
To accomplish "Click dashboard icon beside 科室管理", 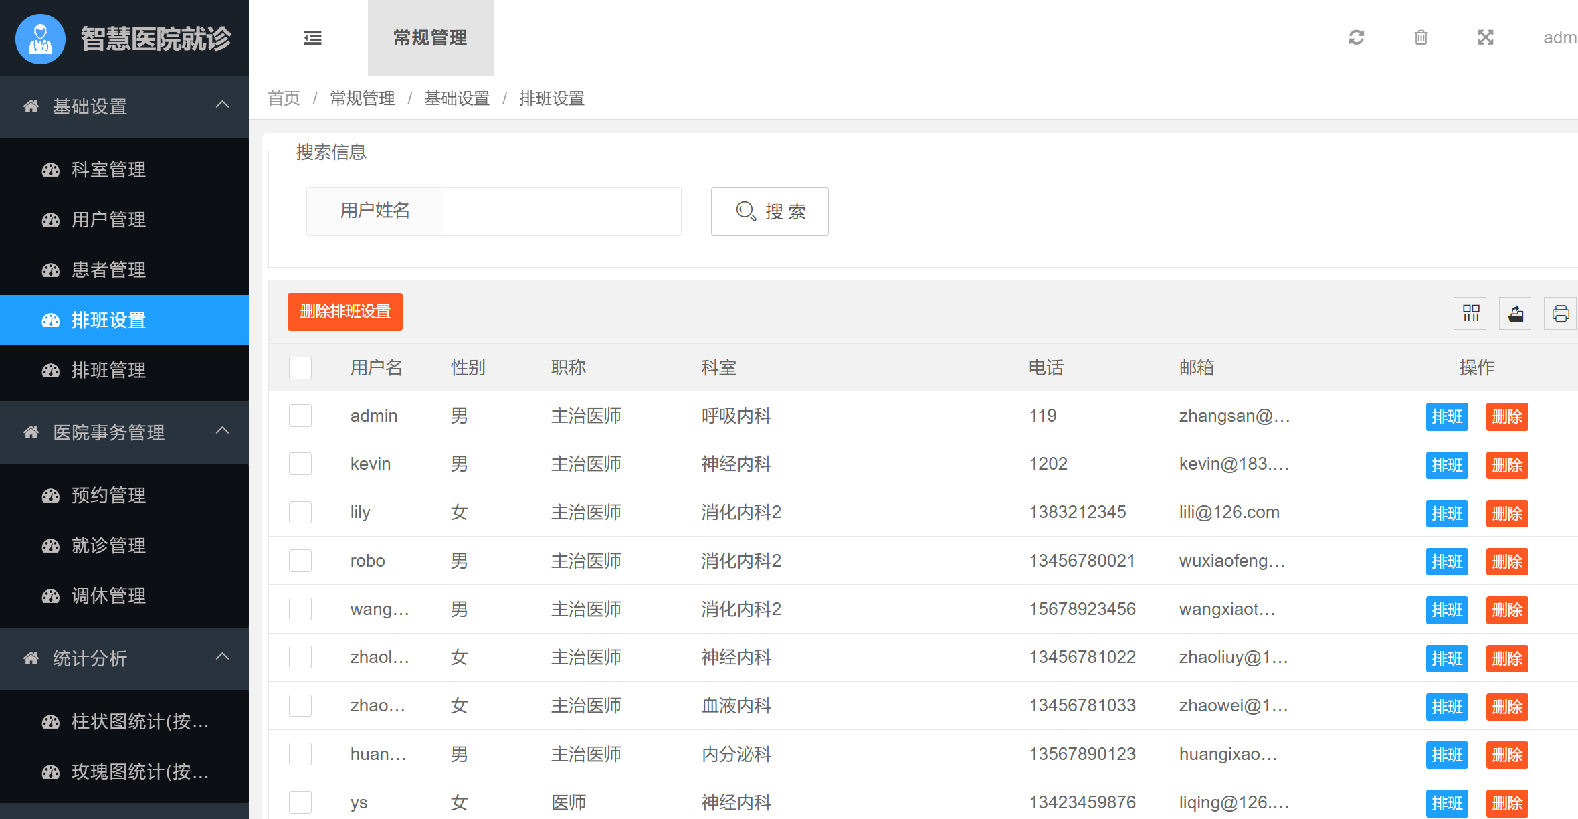I will pos(51,170).
